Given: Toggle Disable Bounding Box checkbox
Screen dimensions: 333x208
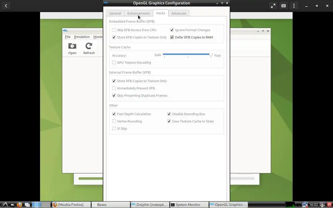Looking at the screenshot, I should pos(169,114).
